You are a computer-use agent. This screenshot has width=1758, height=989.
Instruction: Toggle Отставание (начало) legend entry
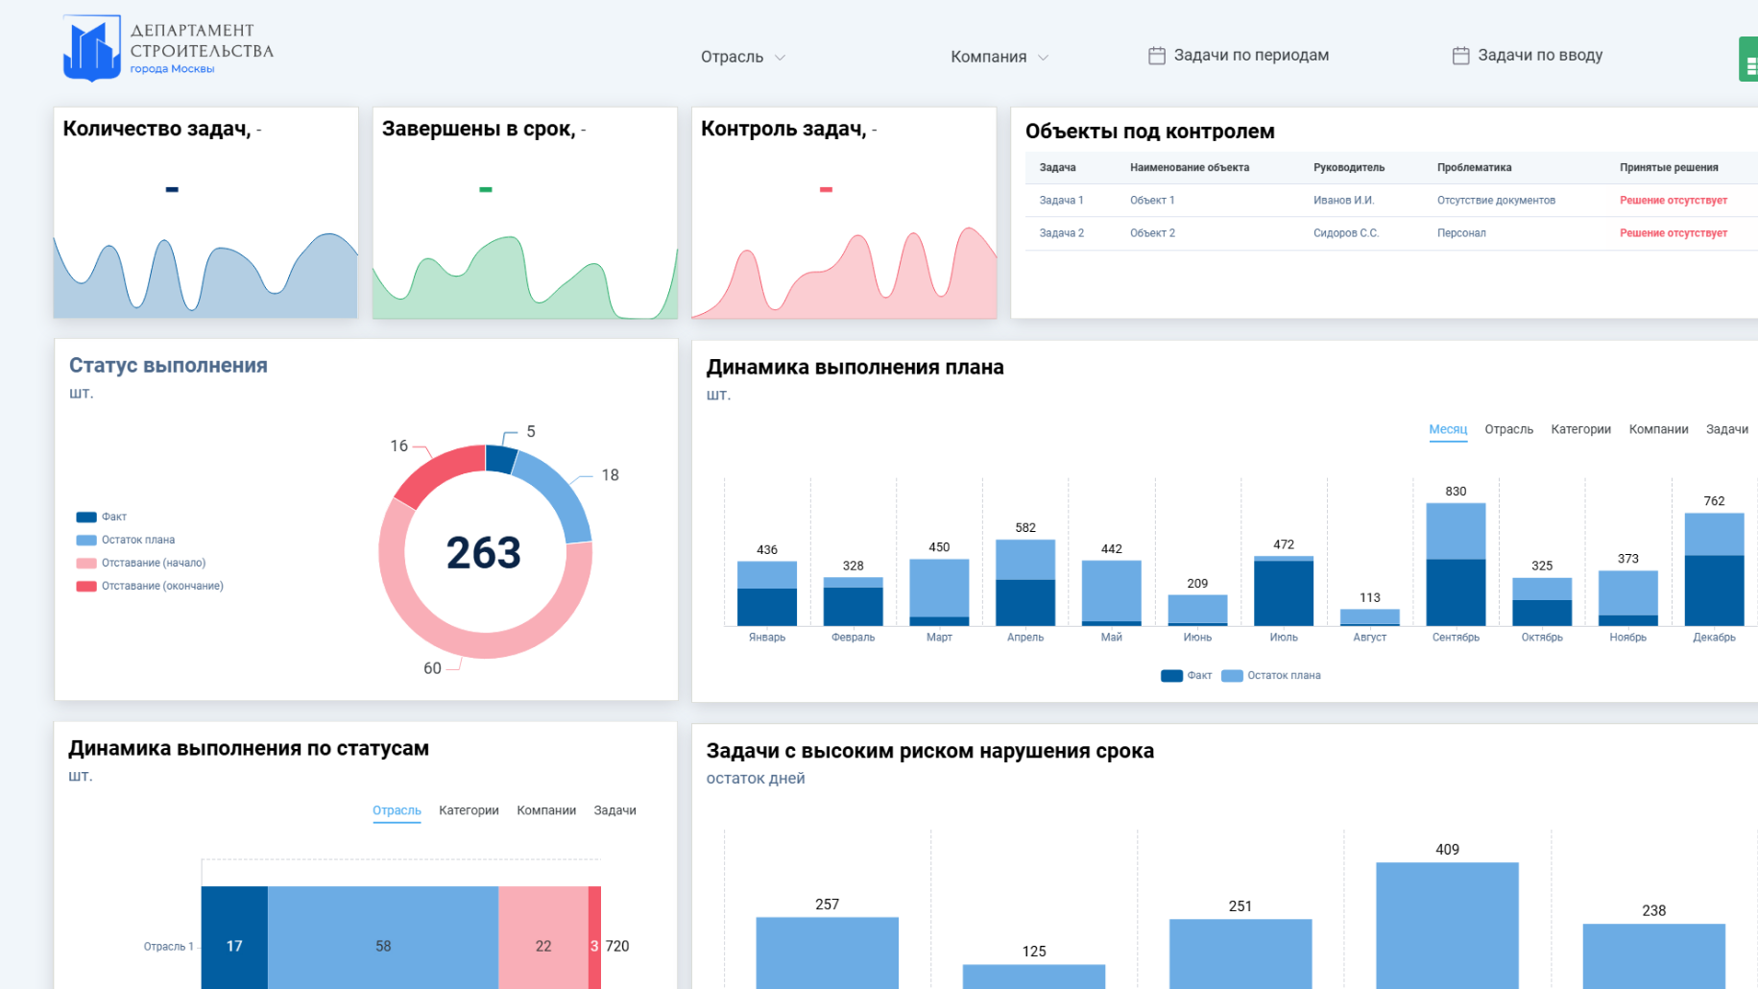pos(141,563)
